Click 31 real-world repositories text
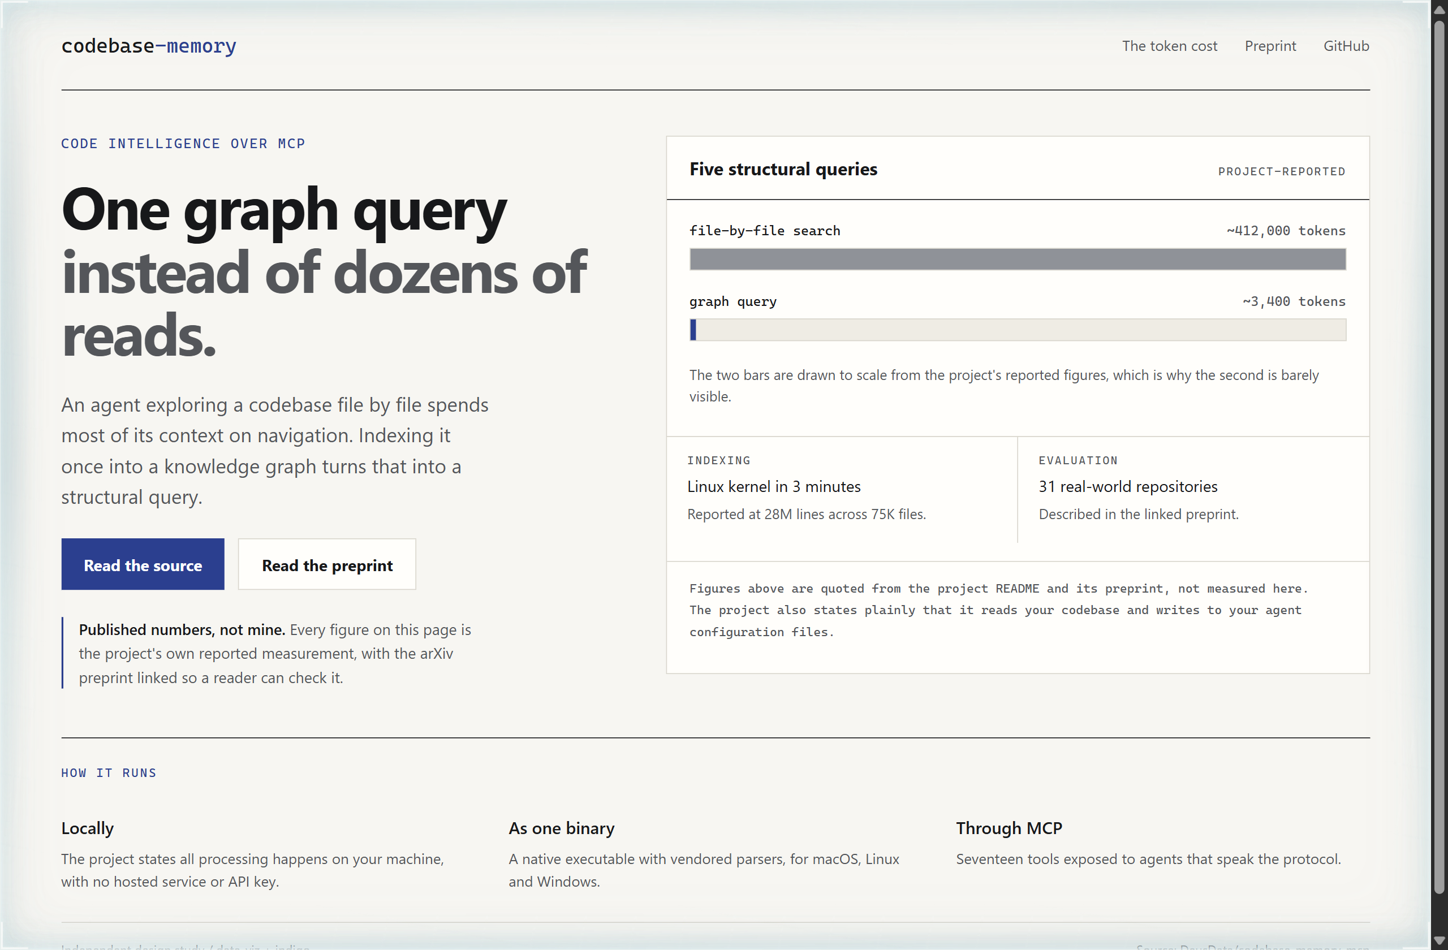1448x950 pixels. [1127, 486]
